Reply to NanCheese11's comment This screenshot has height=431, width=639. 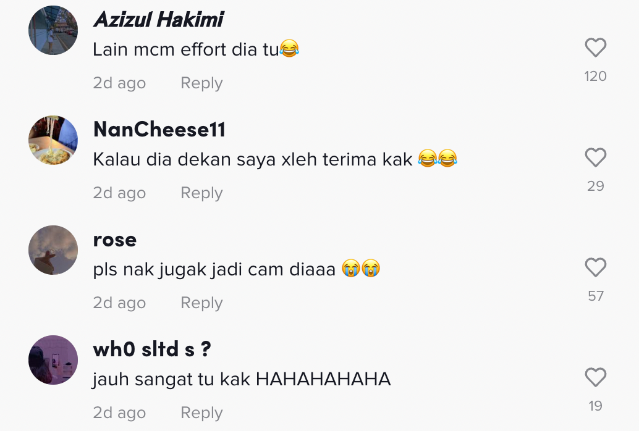[201, 193]
